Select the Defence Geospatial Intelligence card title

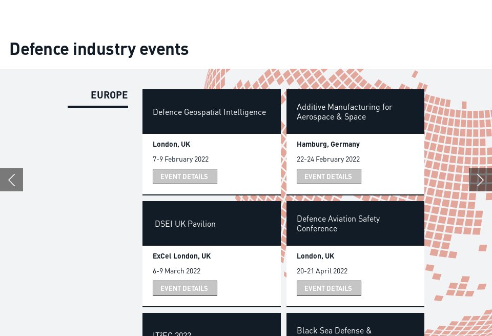(x=209, y=112)
